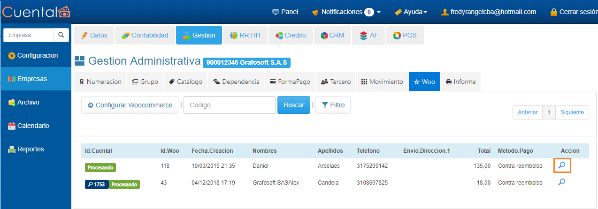Viewport: 598px width, 209px height.
Task: Switch to the Contabilidad tab
Action: [145, 35]
